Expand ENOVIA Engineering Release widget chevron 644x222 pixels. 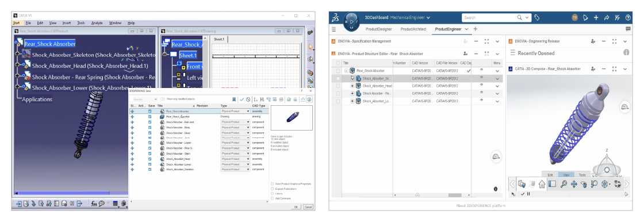click(624, 41)
